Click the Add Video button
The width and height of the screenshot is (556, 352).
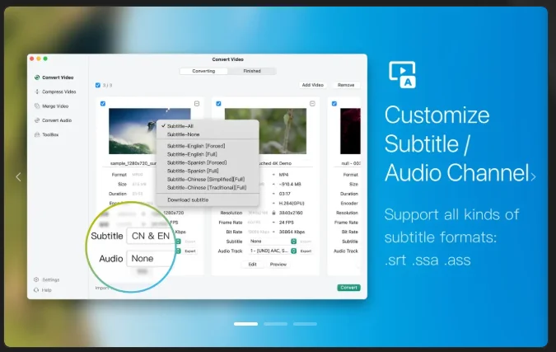coord(312,85)
